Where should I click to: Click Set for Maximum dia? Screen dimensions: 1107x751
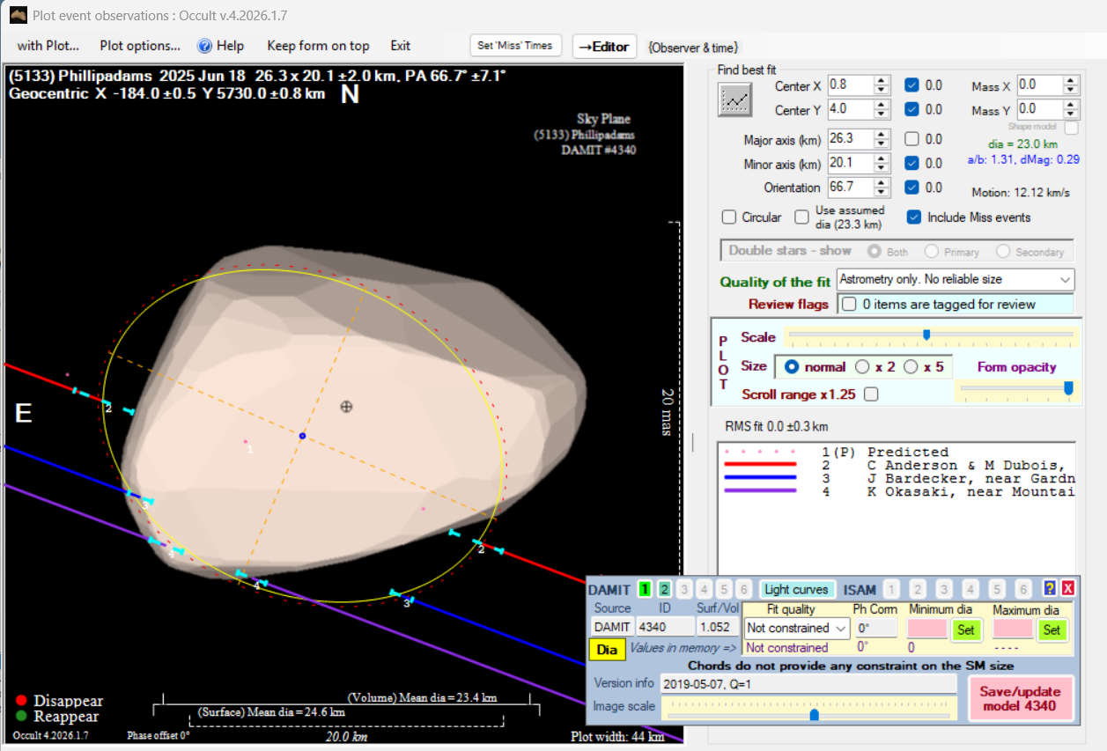tap(1052, 629)
